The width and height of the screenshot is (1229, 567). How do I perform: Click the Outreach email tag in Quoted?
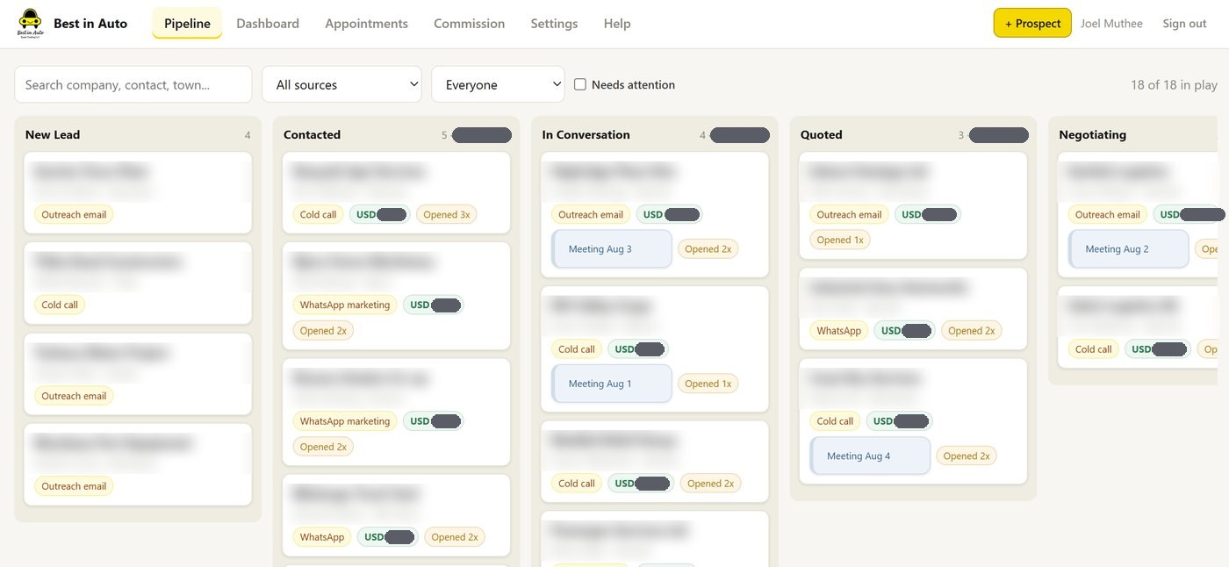(849, 214)
